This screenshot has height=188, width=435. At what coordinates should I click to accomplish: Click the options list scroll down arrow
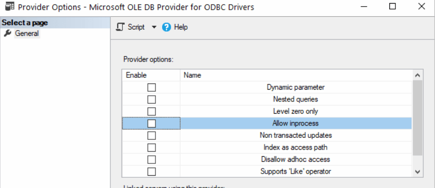[x=418, y=172]
